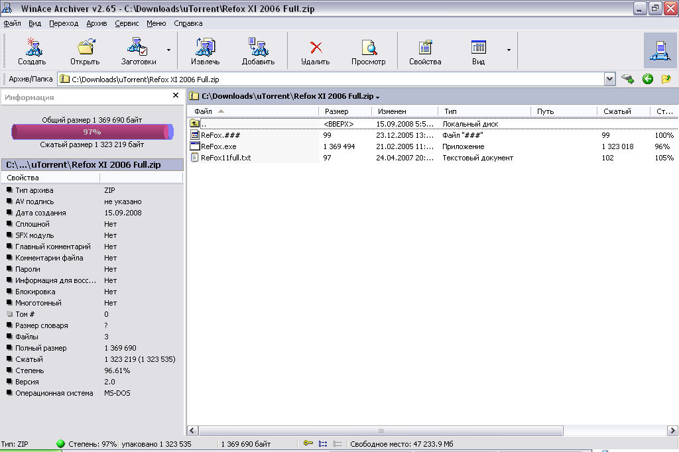This screenshot has width=679, height=452.
Task: Click the parent folder up icon row
Action: pyautogui.click(x=195, y=124)
